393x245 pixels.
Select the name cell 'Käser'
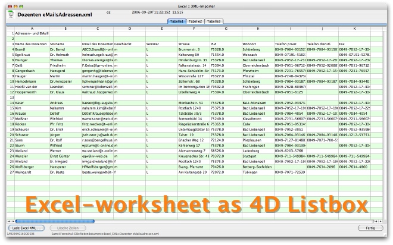[x=32, y=103]
